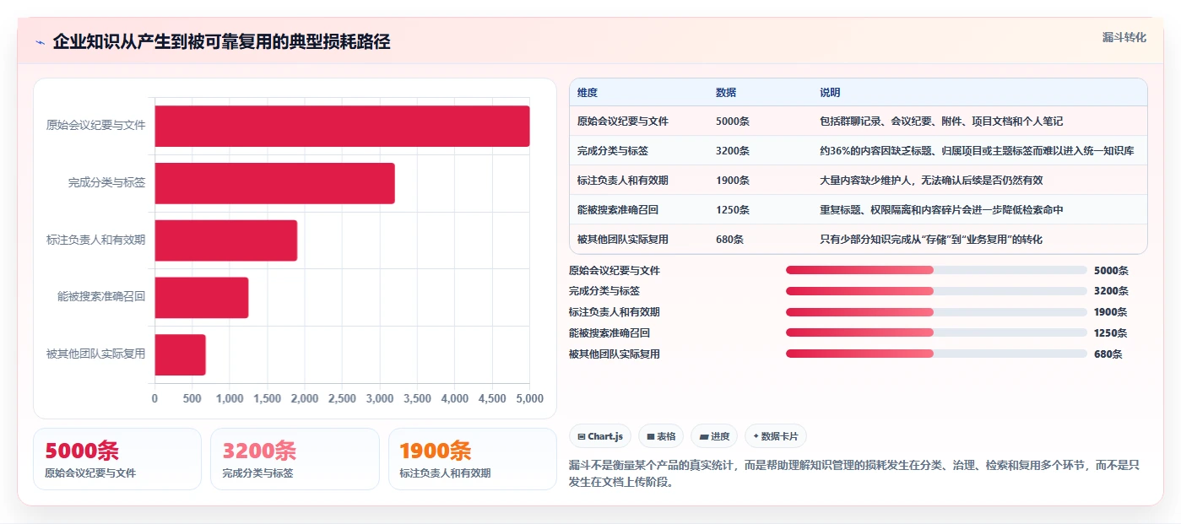1181x524 pixels.
Task: Click the 5000条 progress bar for 原始会议纪要与文件
Action: tap(936, 270)
